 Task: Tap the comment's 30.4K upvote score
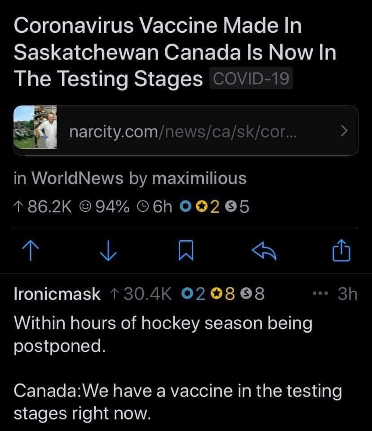coord(141,294)
